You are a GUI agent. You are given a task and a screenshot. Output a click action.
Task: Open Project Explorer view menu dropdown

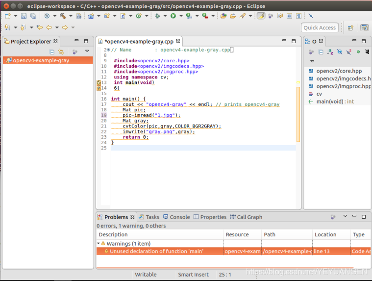[x=87, y=51]
